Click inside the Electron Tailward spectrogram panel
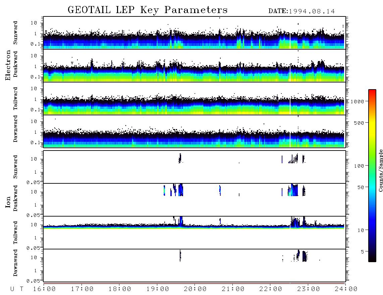The image size is (383, 295). click(195, 99)
